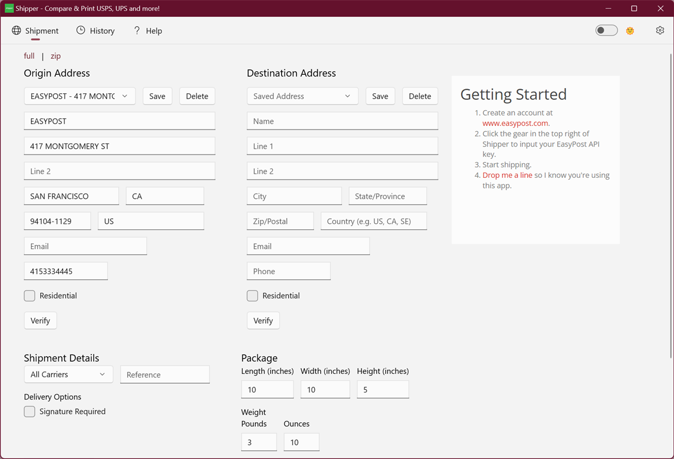This screenshot has height=459, width=674.
Task: Click Verify under Origin Address
Action: pyautogui.click(x=40, y=320)
